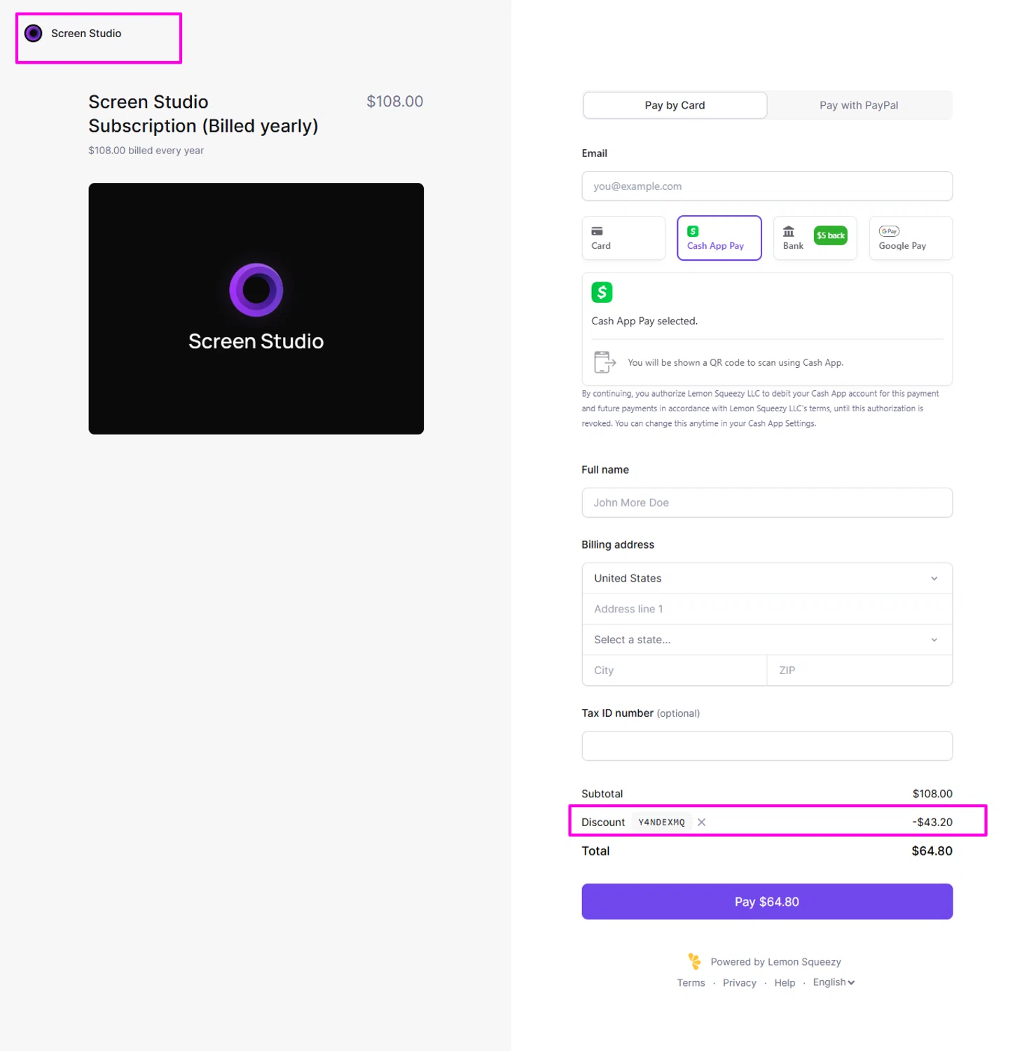Select Cash App Pay payment method
Image resolution: width=1022 pixels, height=1051 pixels.
coord(719,238)
